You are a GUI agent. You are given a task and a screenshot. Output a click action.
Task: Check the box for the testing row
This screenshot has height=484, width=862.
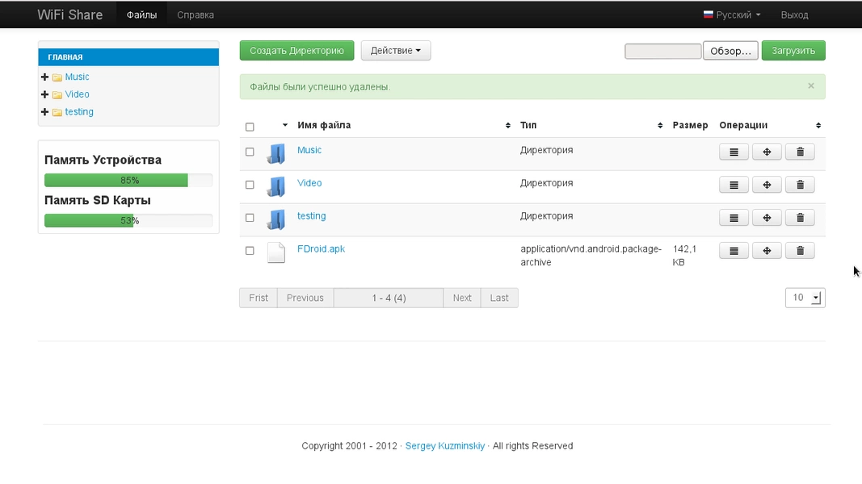point(250,217)
